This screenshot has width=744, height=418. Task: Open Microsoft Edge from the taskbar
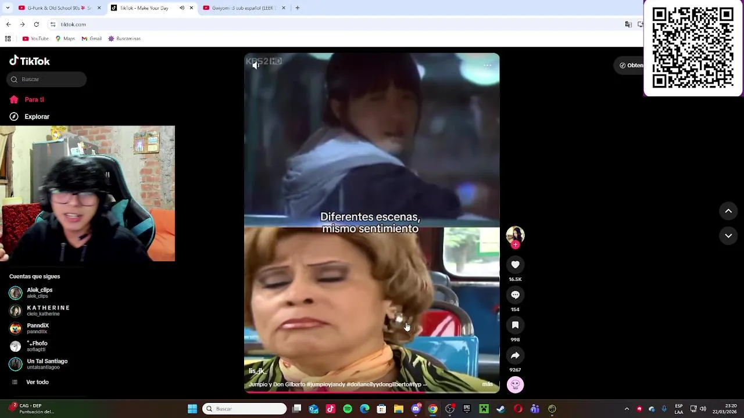pyautogui.click(x=364, y=409)
